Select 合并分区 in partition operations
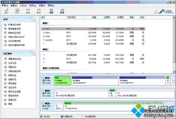 point(12,63)
